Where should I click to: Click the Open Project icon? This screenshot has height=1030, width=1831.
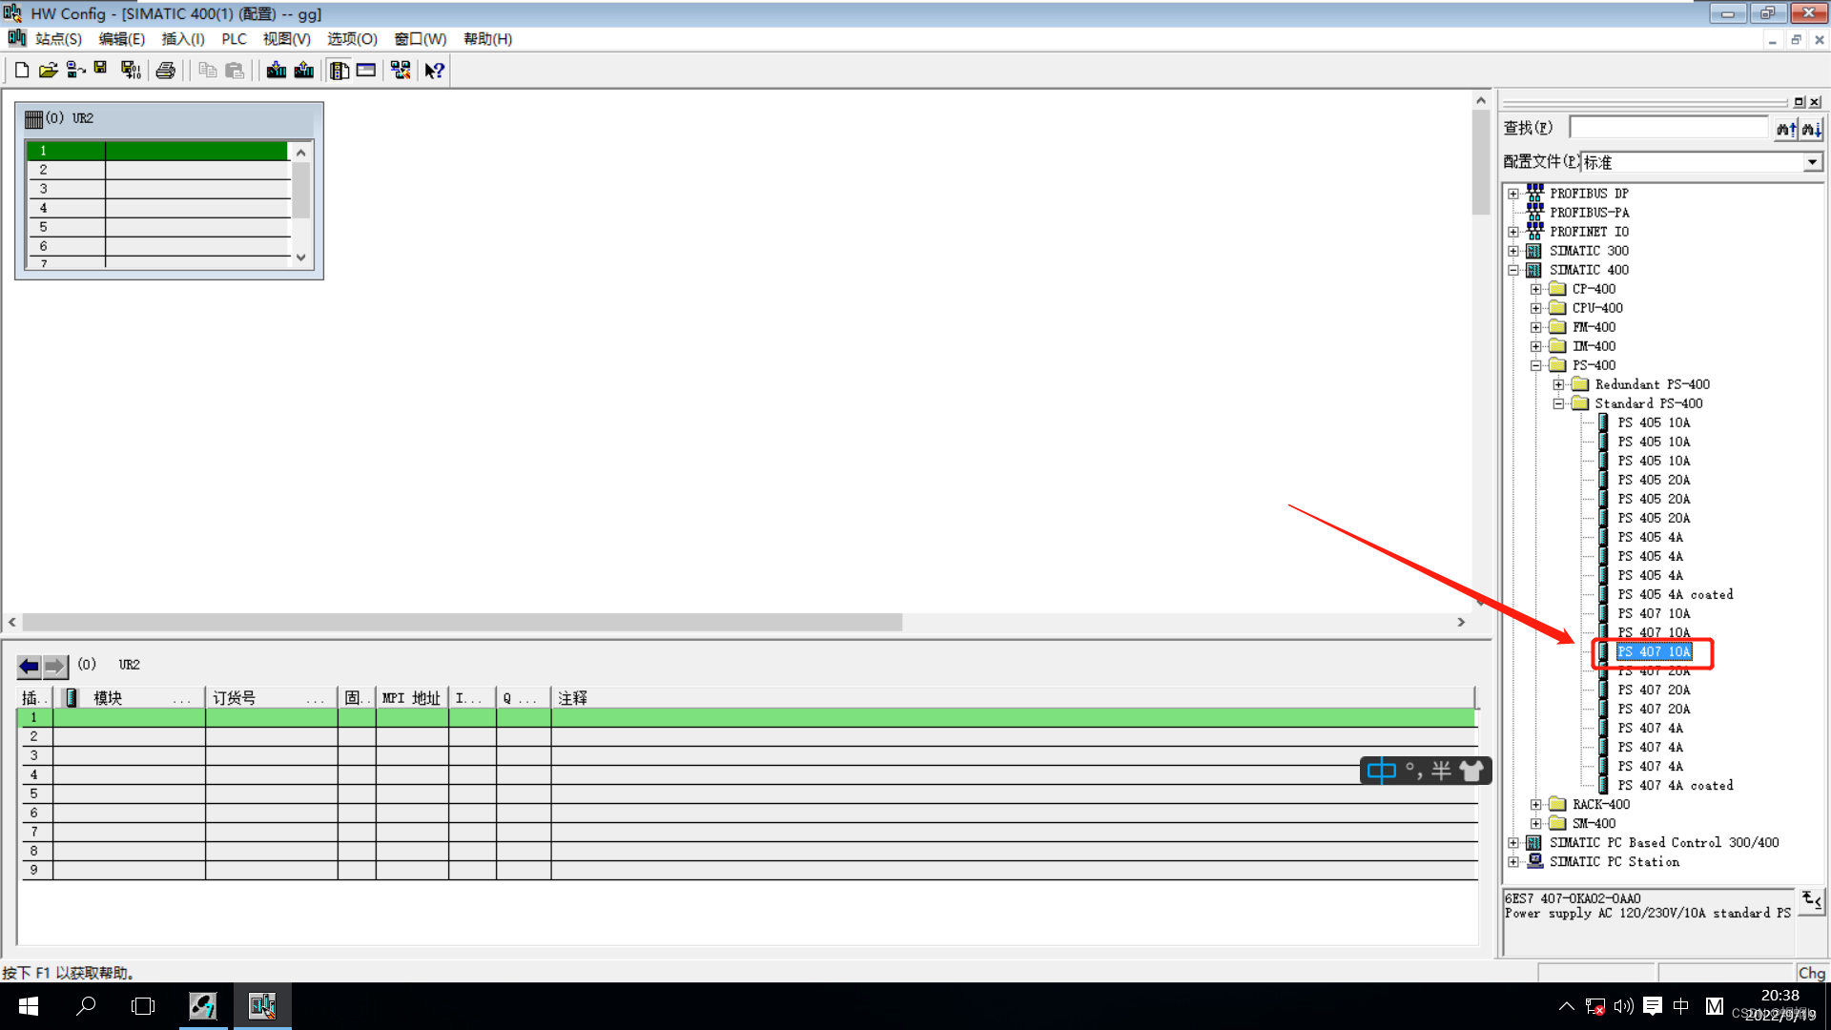pyautogui.click(x=47, y=70)
